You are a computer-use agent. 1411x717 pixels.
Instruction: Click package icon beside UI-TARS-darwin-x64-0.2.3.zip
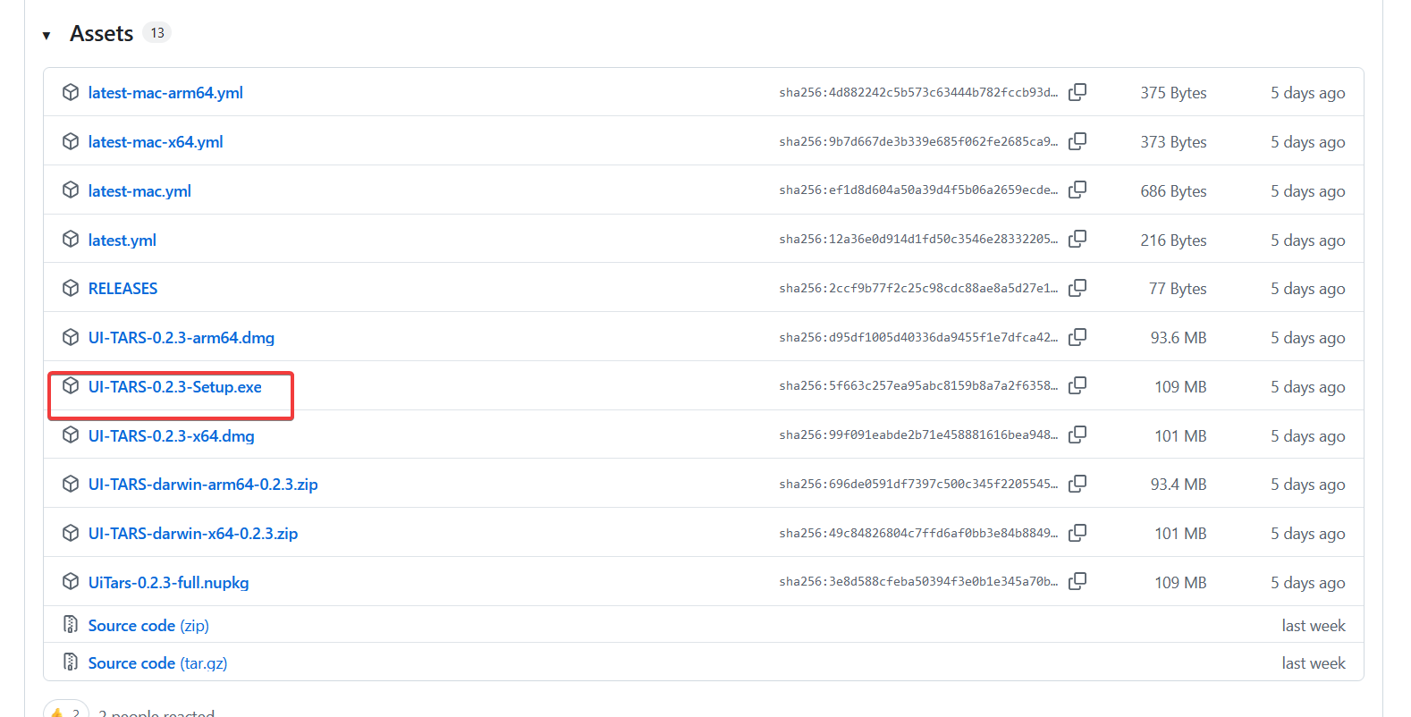coord(71,533)
